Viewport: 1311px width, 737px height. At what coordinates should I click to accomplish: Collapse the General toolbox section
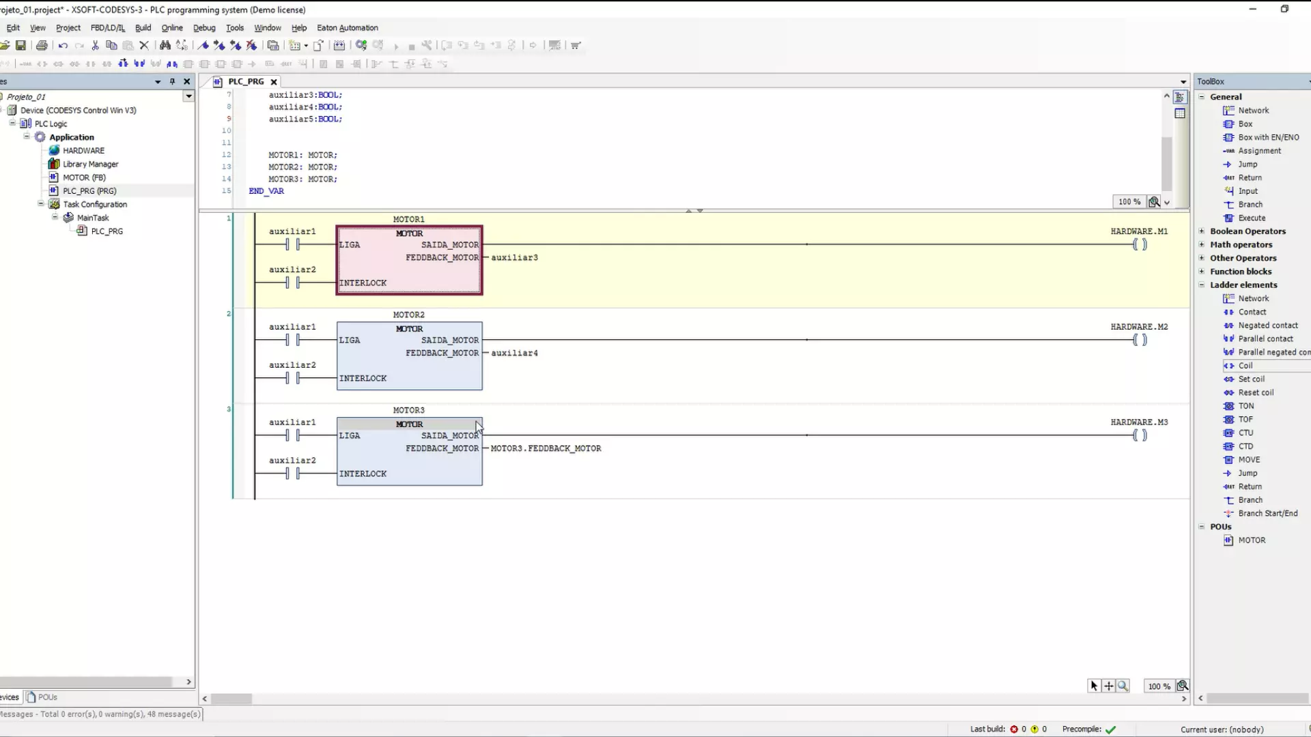(x=1202, y=97)
